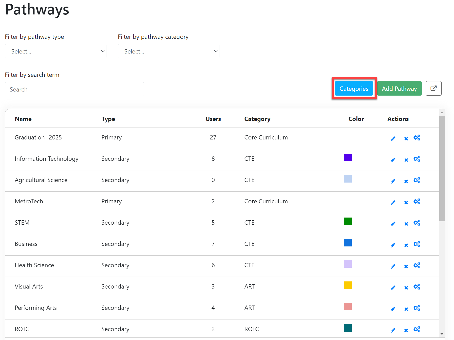Open the Filter by pathway category dropdown
Viewport: 454px width, 340px height.
coord(168,51)
